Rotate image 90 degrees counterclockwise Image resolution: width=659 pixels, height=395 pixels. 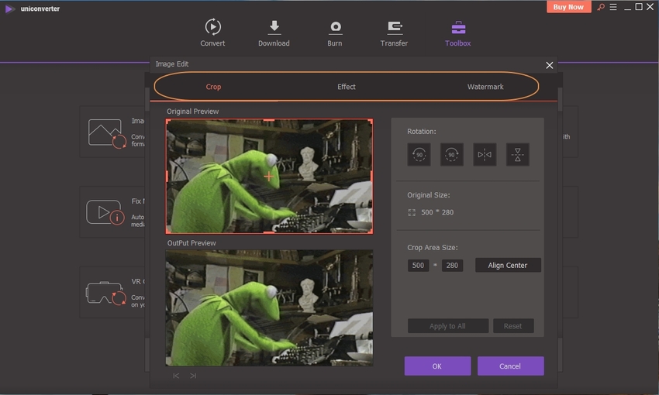click(419, 155)
